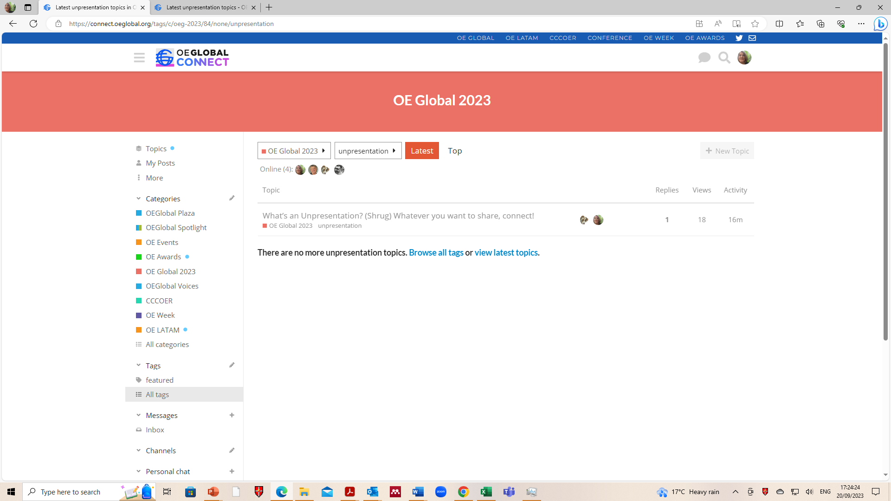Open the featured tag in sidebar
This screenshot has width=891, height=501.
click(x=159, y=380)
